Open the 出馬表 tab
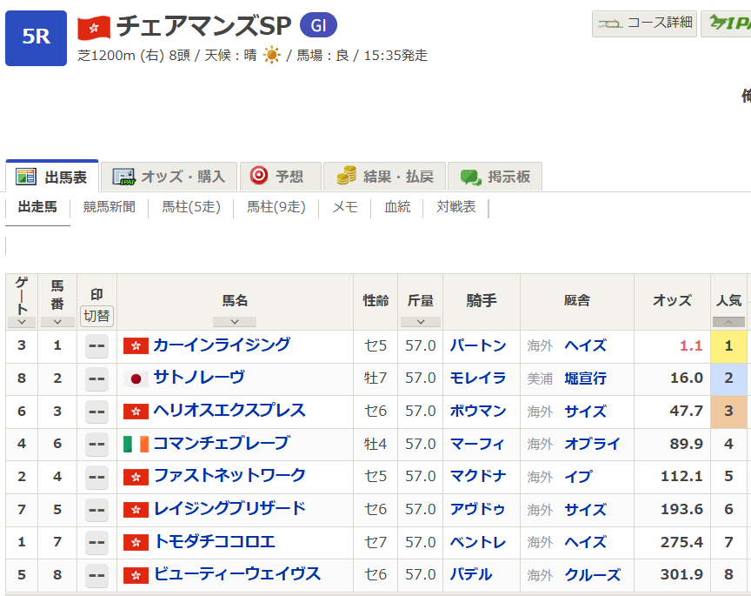751x596 pixels. 52,177
